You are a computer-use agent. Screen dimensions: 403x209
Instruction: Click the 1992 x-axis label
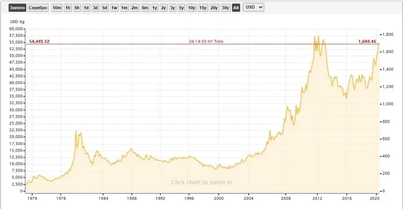161,198
